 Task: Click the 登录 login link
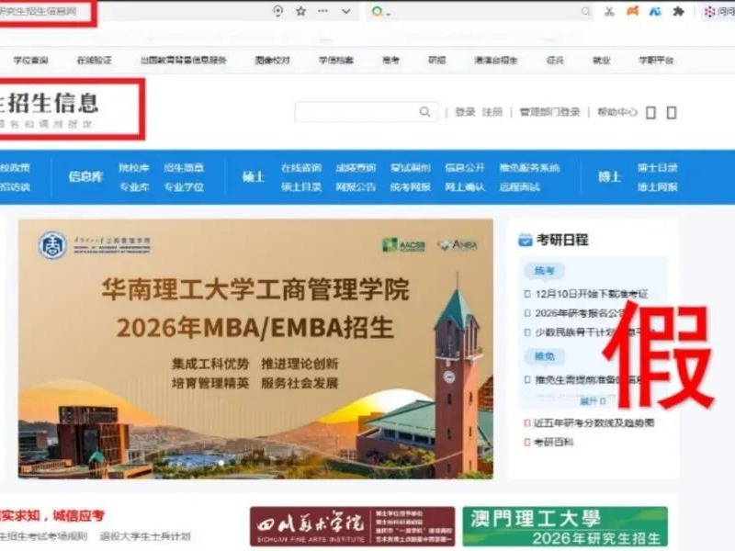pyautogui.click(x=465, y=112)
